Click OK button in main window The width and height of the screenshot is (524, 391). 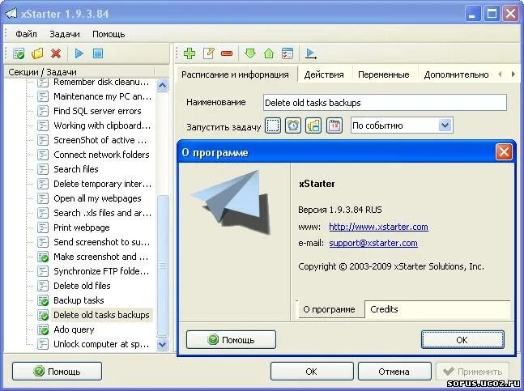tap(312, 372)
